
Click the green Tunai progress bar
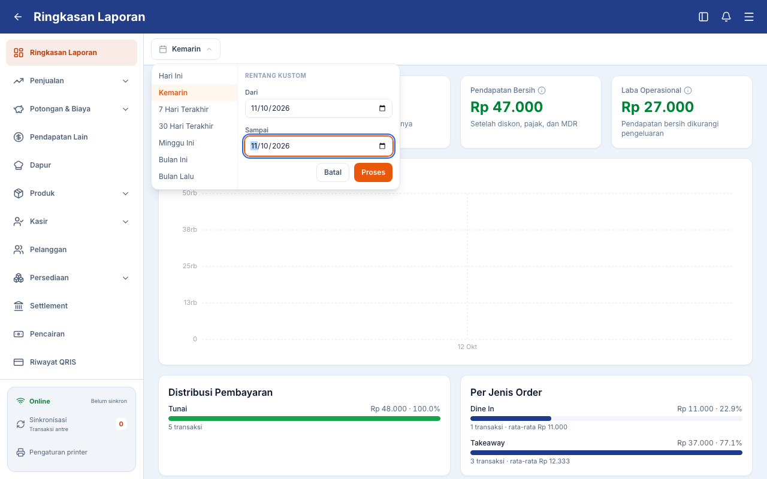pos(304,419)
